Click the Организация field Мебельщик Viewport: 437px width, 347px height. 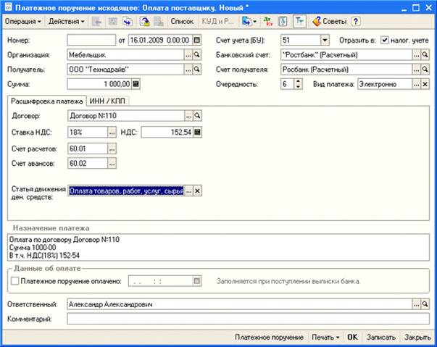coord(125,55)
